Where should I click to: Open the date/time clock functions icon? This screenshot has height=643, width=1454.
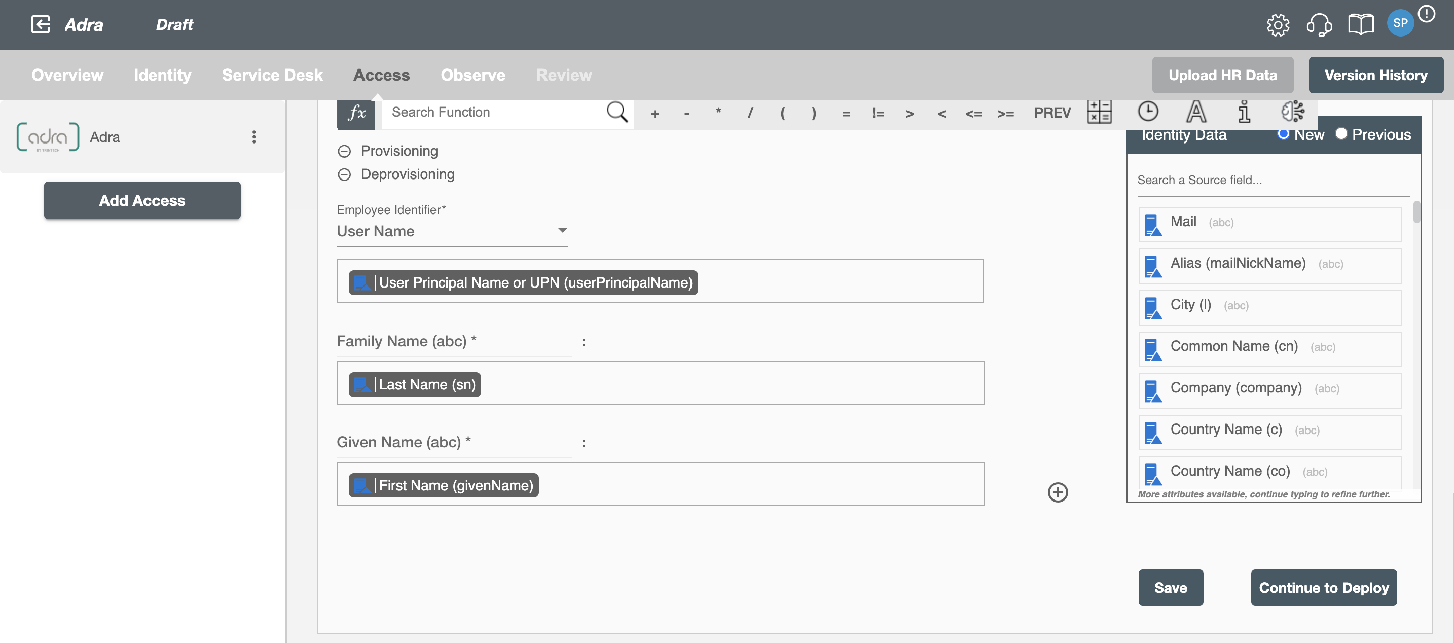(x=1147, y=111)
